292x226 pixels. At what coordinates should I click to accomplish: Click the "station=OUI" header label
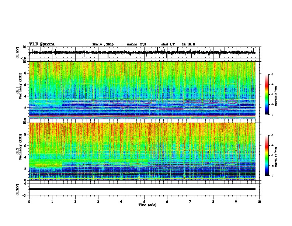[x=136, y=44]
